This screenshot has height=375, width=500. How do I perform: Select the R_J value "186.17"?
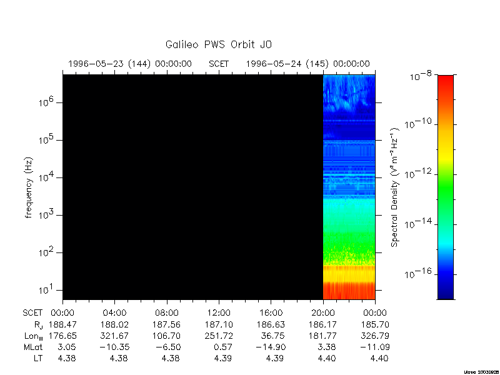tap(322, 324)
